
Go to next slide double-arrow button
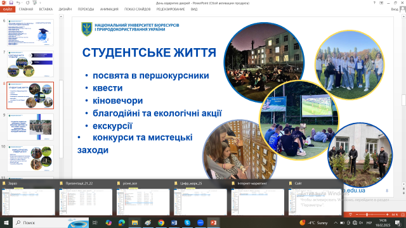[403, 193]
